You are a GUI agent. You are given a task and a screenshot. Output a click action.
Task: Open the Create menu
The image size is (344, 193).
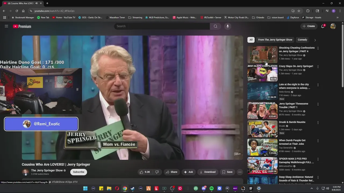(x=309, y=26)
